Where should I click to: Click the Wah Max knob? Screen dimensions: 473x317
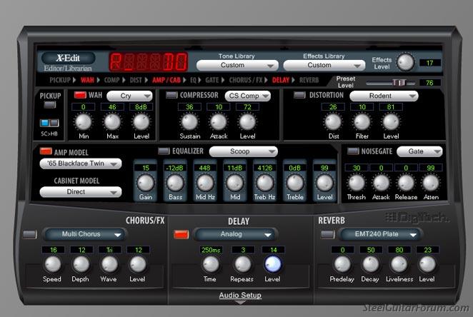pos(112,122)
